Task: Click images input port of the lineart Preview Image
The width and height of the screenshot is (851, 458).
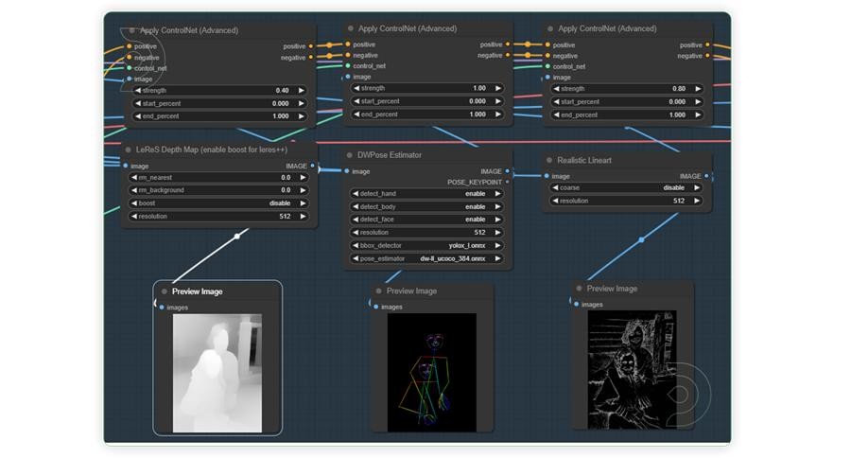Action: (x=577, y=305)
